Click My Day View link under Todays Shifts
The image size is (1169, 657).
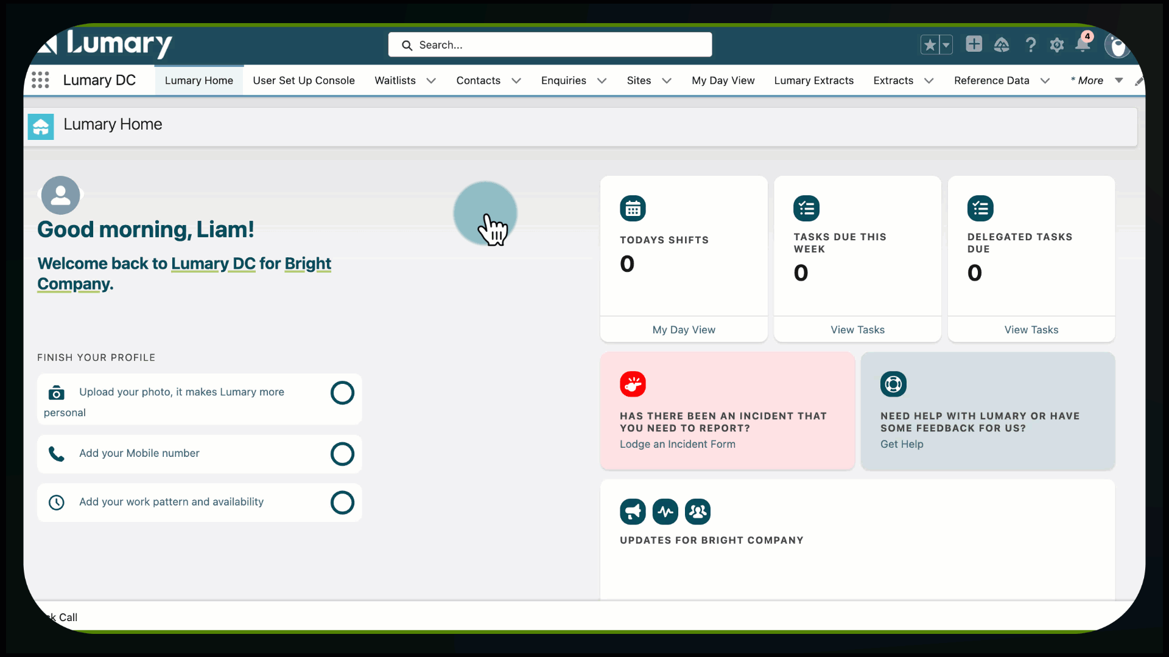[x=683, y=330]
